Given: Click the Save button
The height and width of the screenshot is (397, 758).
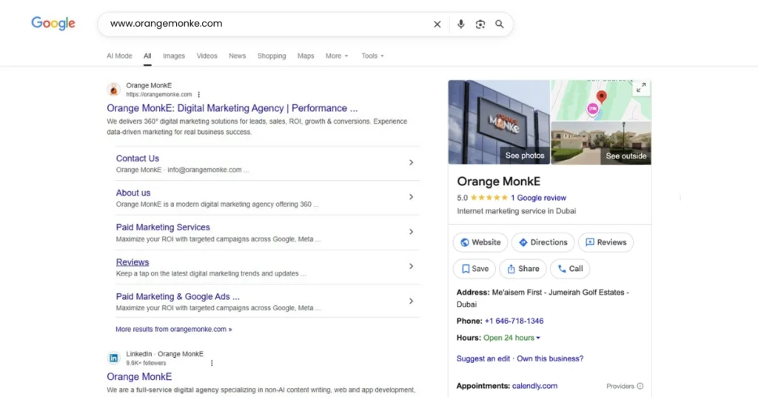Looking at the screenshot, I should click(x=474, y=269).
